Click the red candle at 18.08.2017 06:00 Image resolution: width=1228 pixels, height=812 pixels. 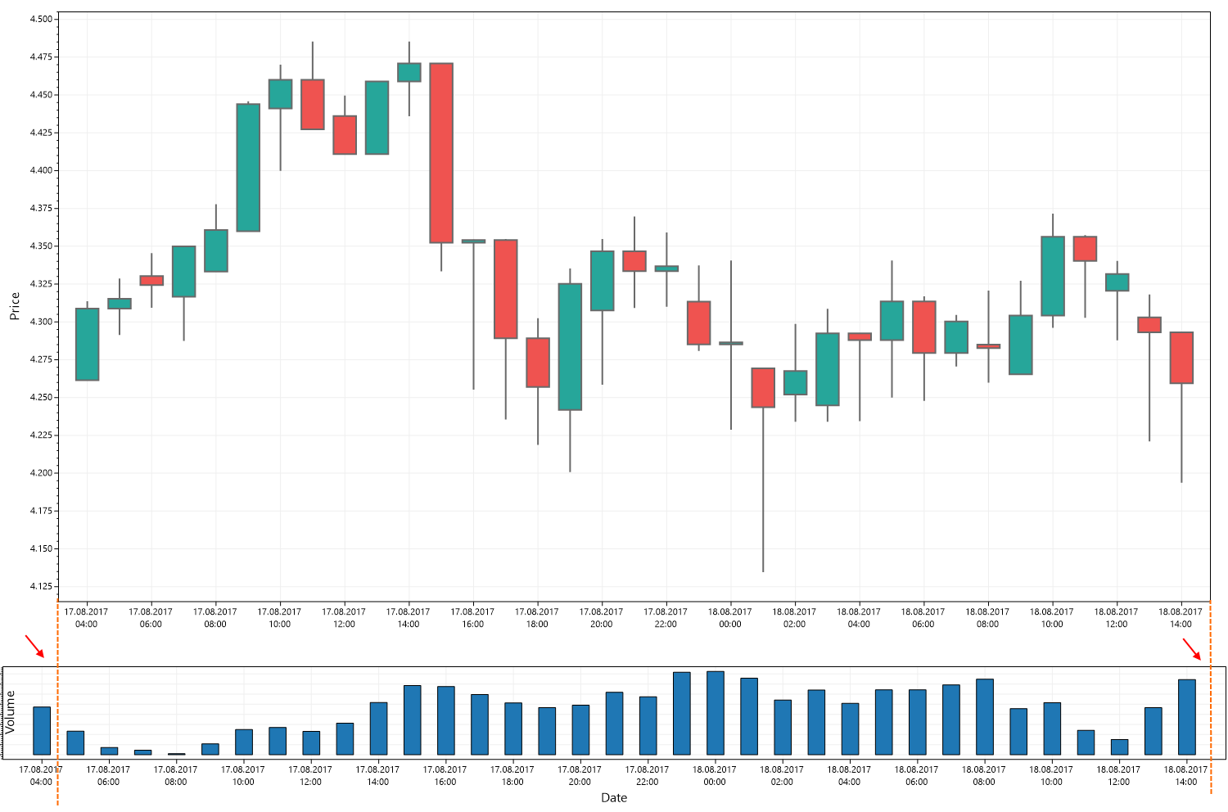coord(924,327)
